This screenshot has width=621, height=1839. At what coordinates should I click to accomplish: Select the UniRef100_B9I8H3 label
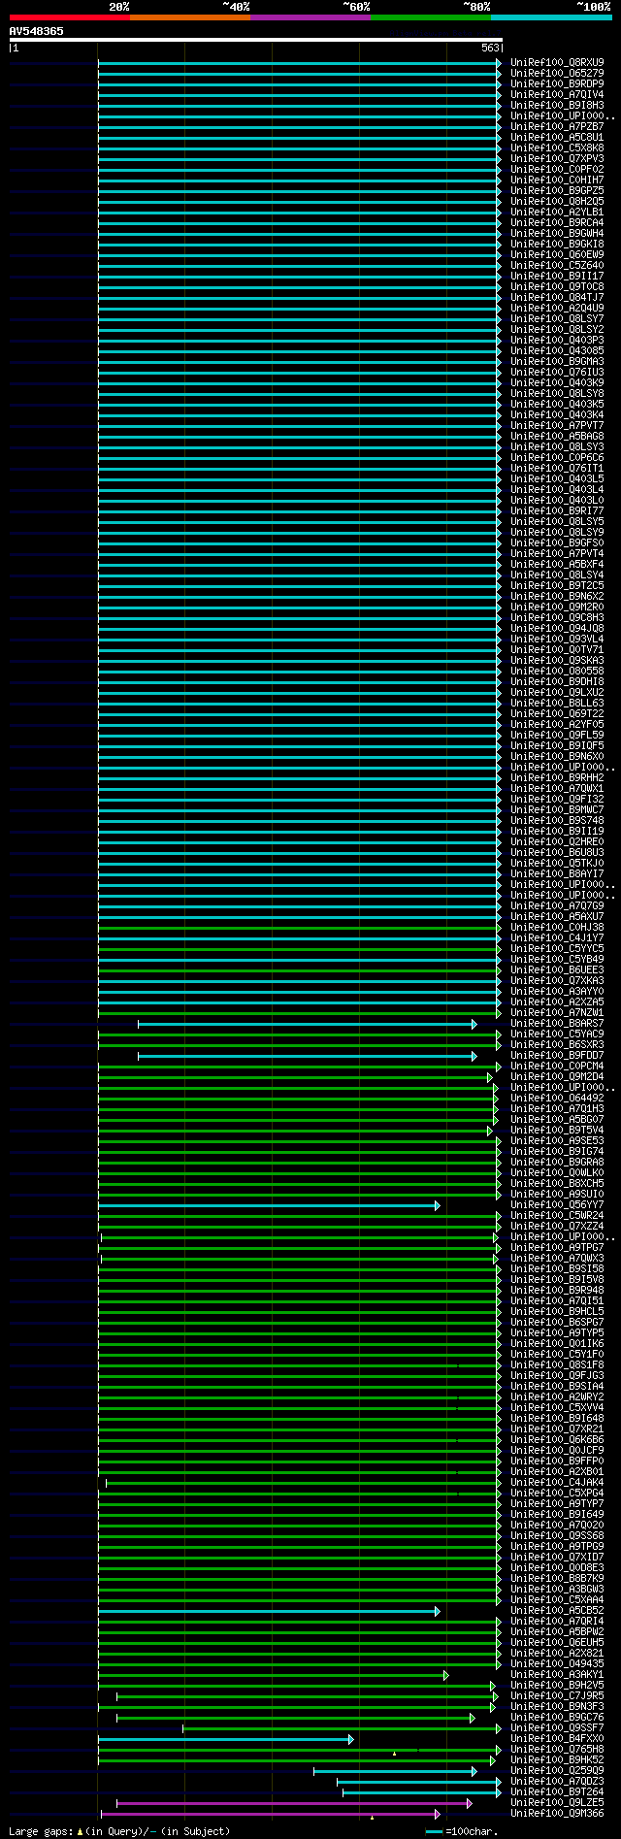tap(557, 105)
